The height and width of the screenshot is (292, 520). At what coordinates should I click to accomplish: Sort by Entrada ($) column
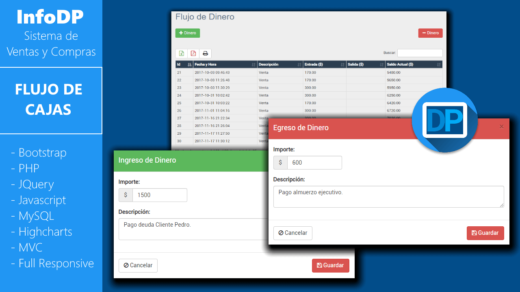324,64
